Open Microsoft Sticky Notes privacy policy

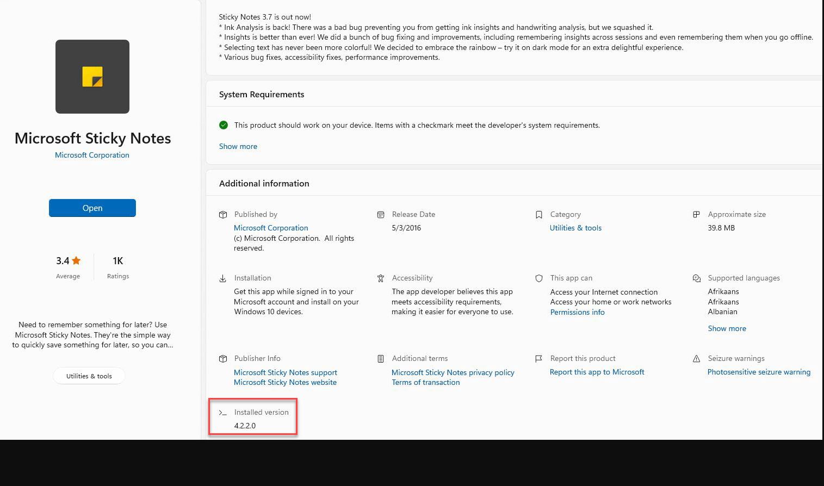pos(453,372)
